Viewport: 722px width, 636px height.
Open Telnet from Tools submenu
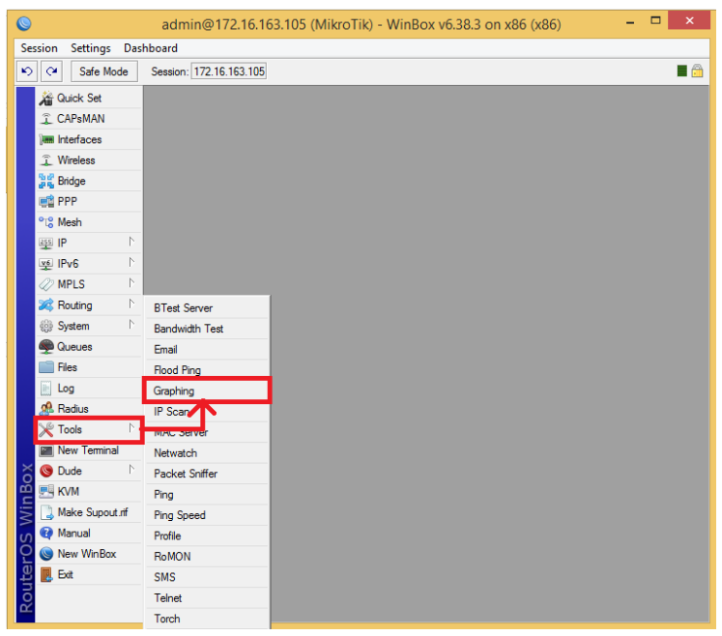click(x=207, y=598)
